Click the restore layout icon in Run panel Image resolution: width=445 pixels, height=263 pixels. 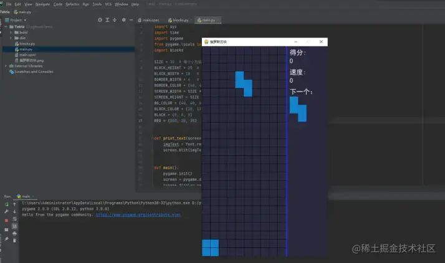[x=6, y=229]
